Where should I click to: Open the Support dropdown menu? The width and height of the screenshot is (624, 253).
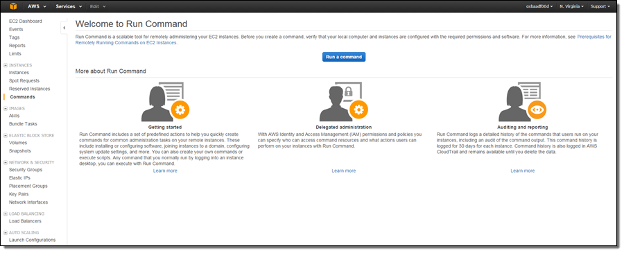(600, 6)
